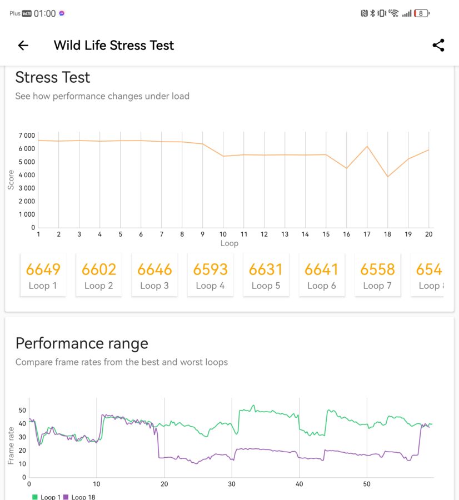Image resolution: width=459 pixels, height=500 pixels.
Task: Tap the back arrow icon
Action: pos(23,46)
